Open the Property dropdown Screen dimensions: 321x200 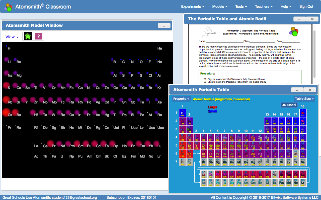(x=181, y=99)
